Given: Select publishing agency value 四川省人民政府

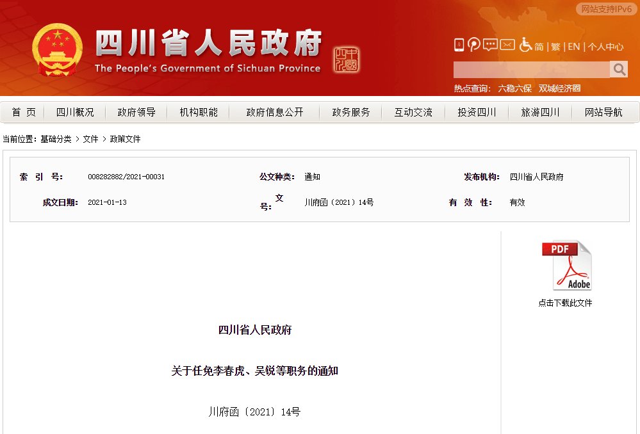Looking at the screenshot, I should click(536, 177).
